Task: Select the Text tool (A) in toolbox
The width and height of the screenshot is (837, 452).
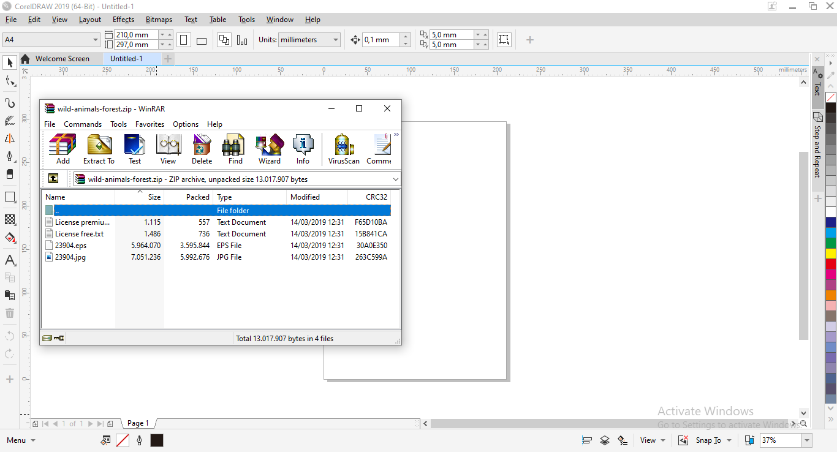Action: 10,260
